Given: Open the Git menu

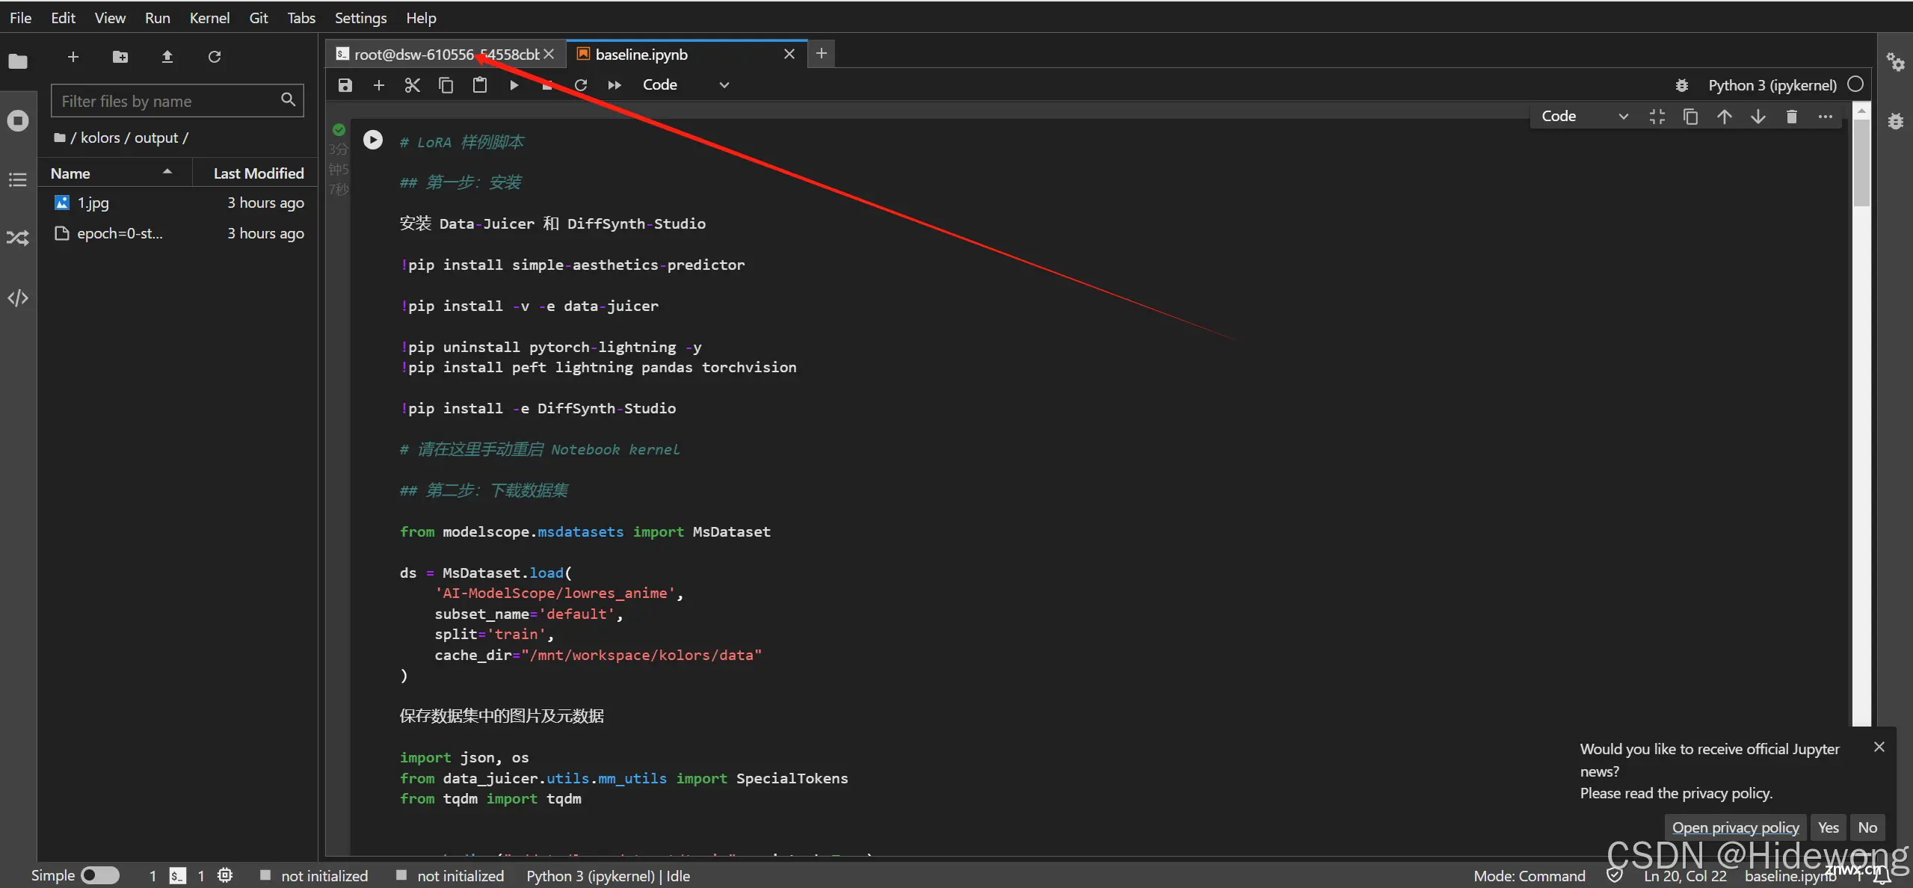Looking at the screenshot, I should coord(259,18).
